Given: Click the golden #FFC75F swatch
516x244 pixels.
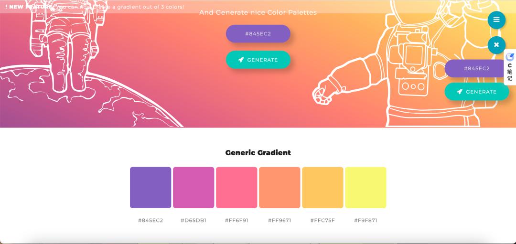Looking at the screenshot, I should pos(322,187).
